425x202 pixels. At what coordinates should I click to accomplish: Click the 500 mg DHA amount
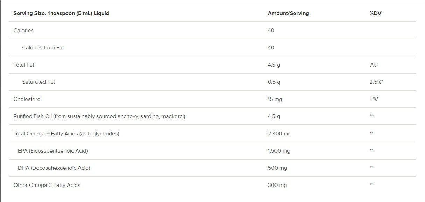point(277,168)
